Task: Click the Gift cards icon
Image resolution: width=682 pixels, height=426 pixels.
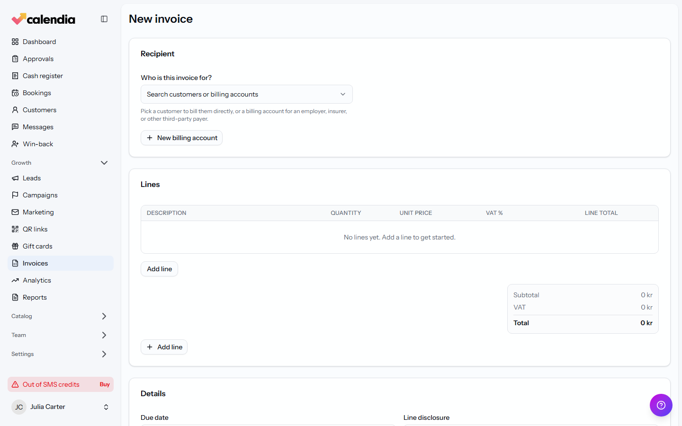Action: [x=15, y=246]
